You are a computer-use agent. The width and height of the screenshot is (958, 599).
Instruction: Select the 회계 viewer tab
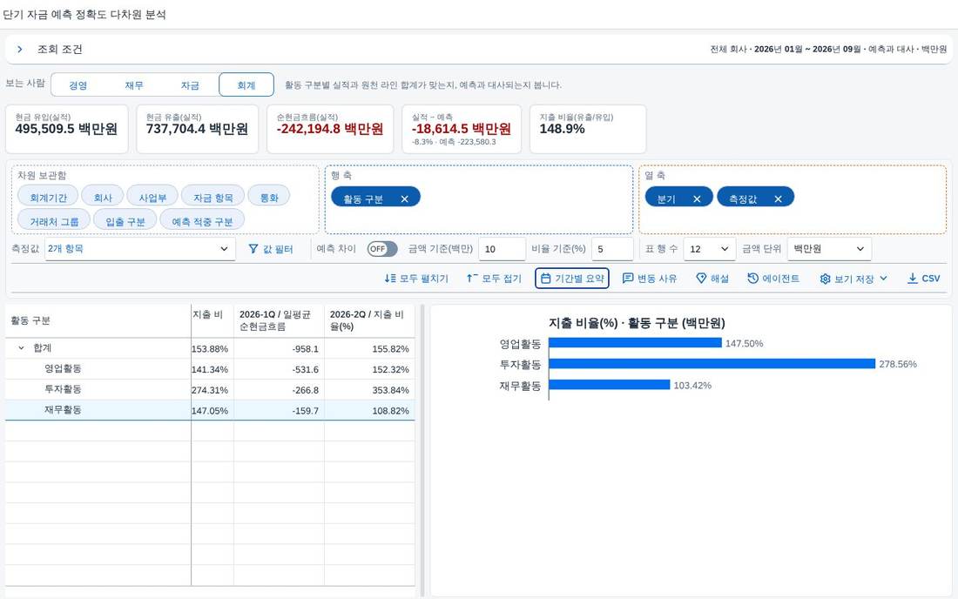[246, 85]
